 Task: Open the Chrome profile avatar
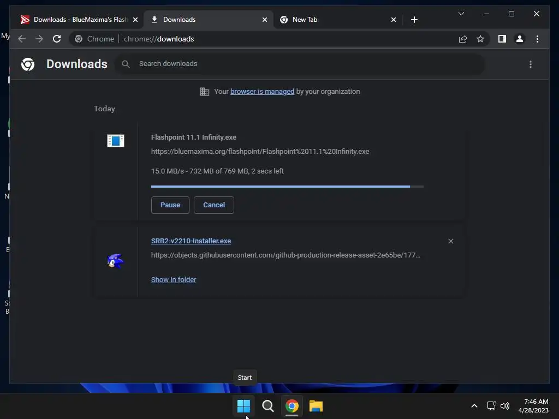[x=520, y=39]
